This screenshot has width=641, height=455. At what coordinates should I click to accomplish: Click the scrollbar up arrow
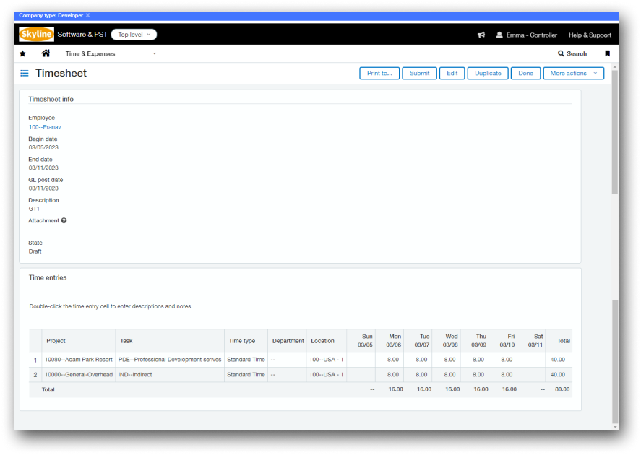[x=615, y=67]
